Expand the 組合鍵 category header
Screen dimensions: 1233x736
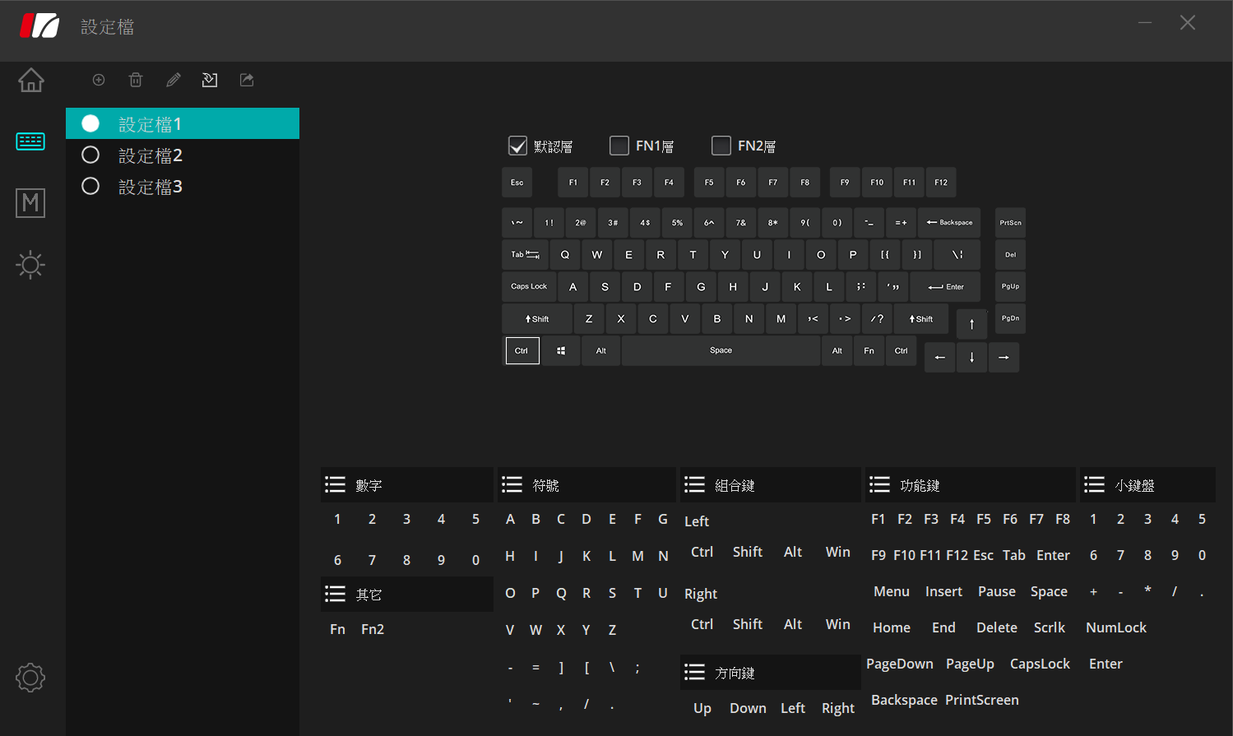click(770, 485)
